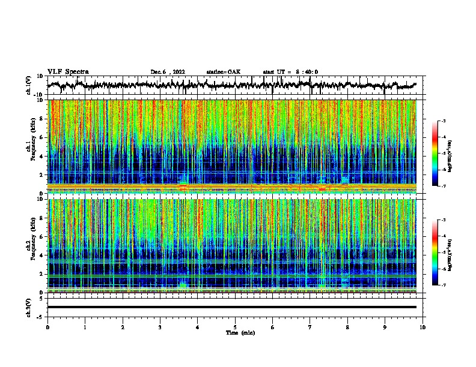
Task: Click the ch.2 frequency spectrogram panel
Action: (x=232, y=246)
